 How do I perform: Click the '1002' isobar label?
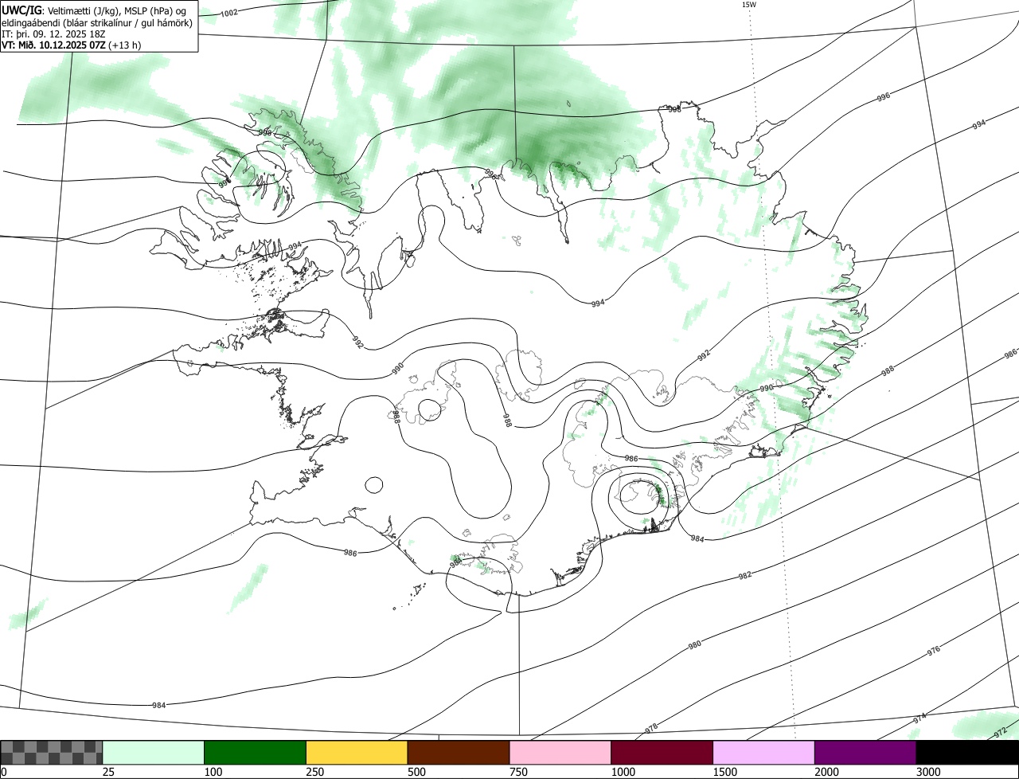click(x=229, y=13)
